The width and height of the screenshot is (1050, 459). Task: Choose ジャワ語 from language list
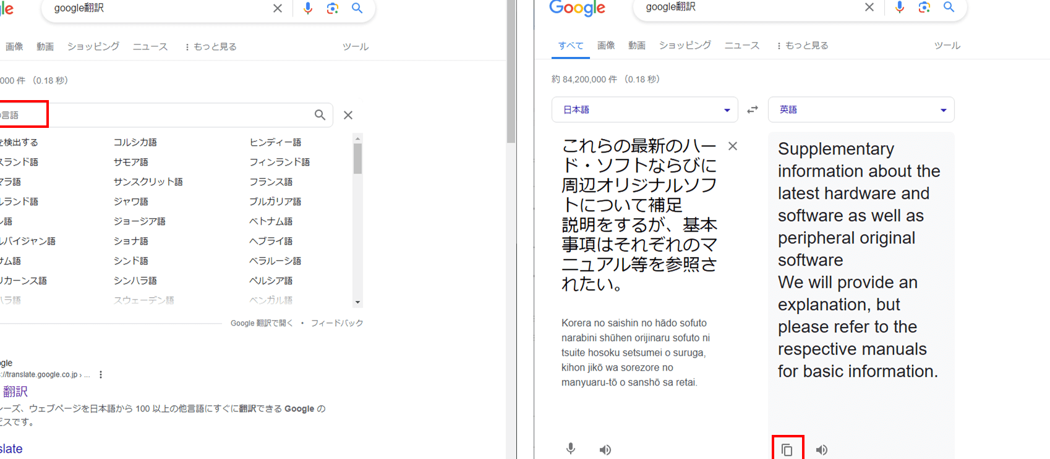[x=131, y=201]
